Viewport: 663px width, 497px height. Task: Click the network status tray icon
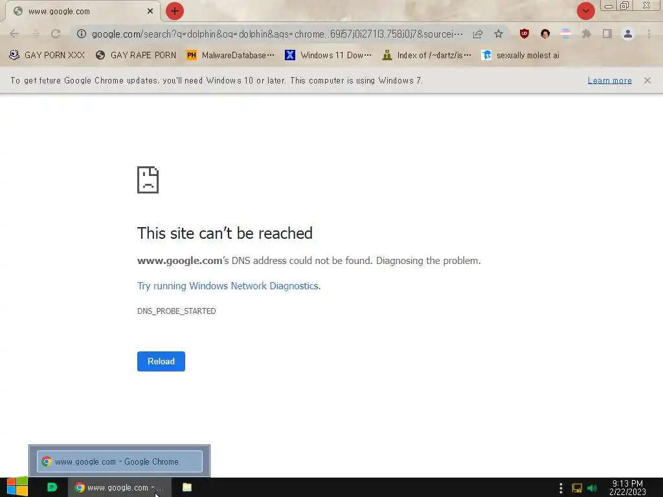pos(577,488)
